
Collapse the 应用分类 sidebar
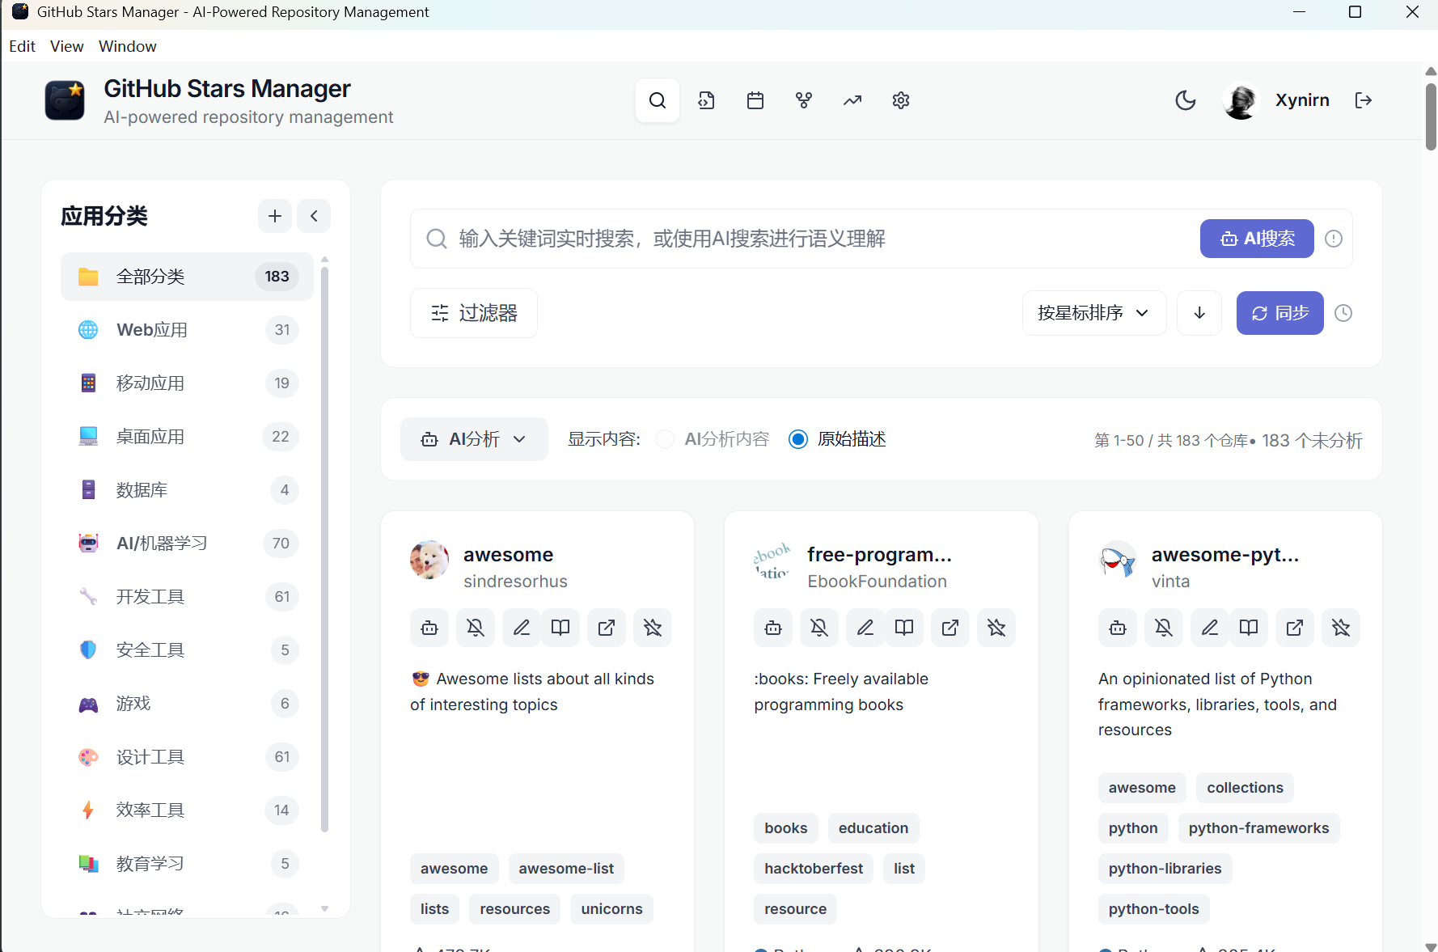tap(314, 216)
